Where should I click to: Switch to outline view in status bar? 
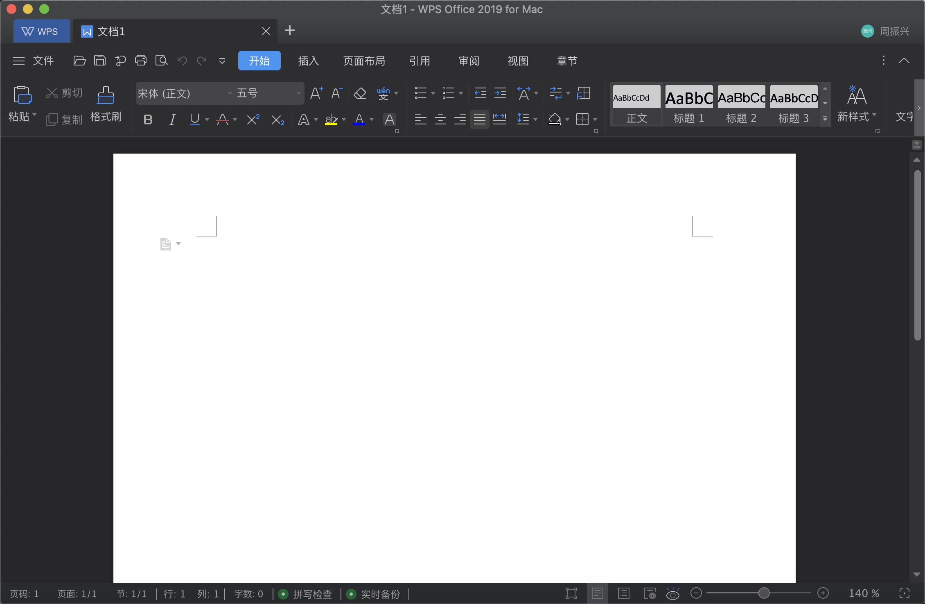point(624,593)
